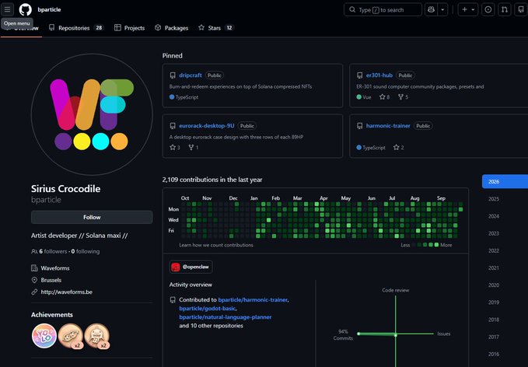Click the Sirius Crocodile profile avatar

tap(92, 114)
